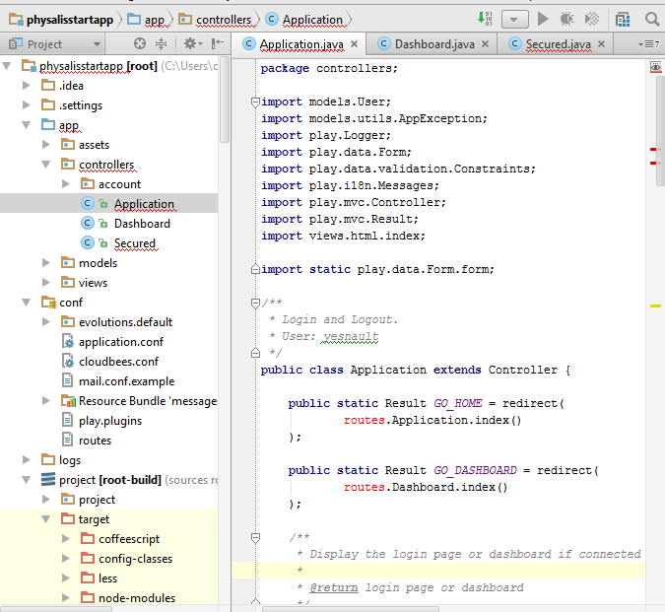Select the routes file in conf
Viewport: 665px width, 612px height.
click(x=95, y=441)
